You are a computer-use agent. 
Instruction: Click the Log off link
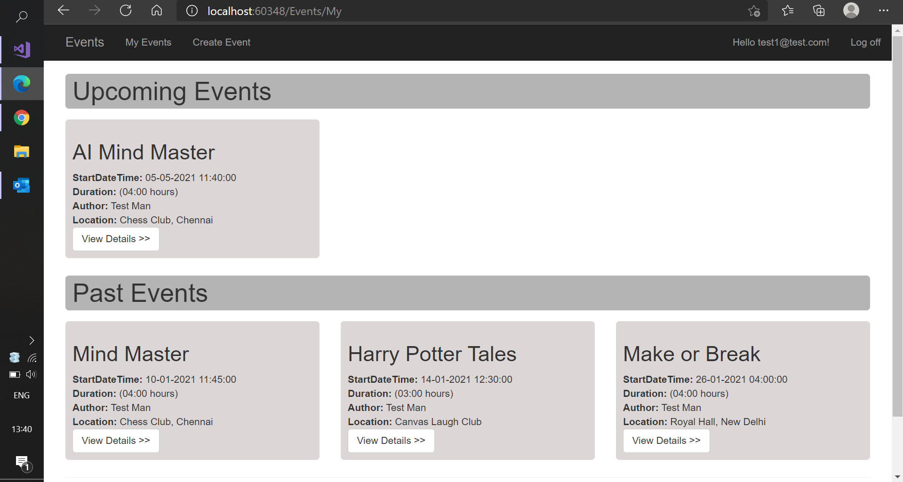(865, 42)
